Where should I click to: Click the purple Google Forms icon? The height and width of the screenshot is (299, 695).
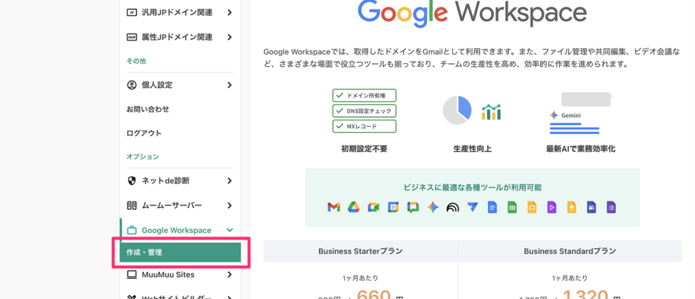(x=612, y=207)
